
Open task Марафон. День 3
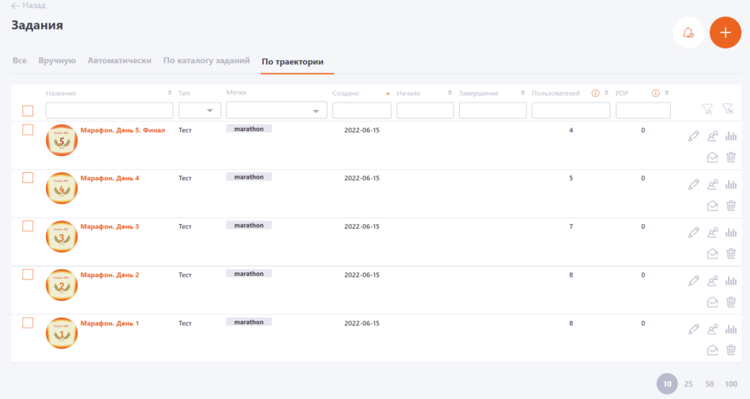click(x=110, y=226)
